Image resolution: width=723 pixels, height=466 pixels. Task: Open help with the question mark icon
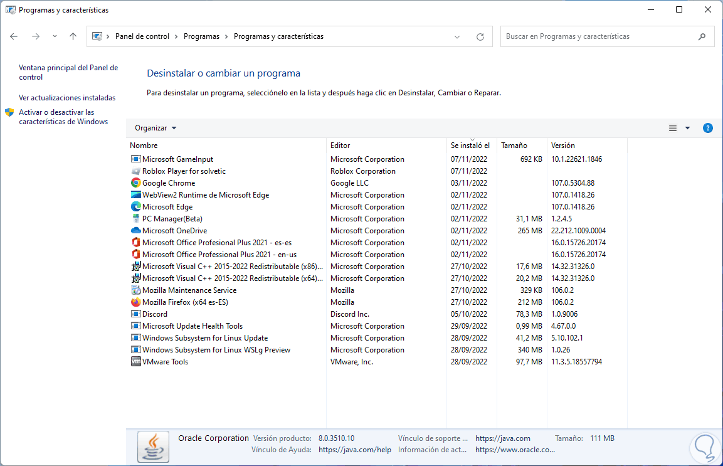[x=708, y=128]
